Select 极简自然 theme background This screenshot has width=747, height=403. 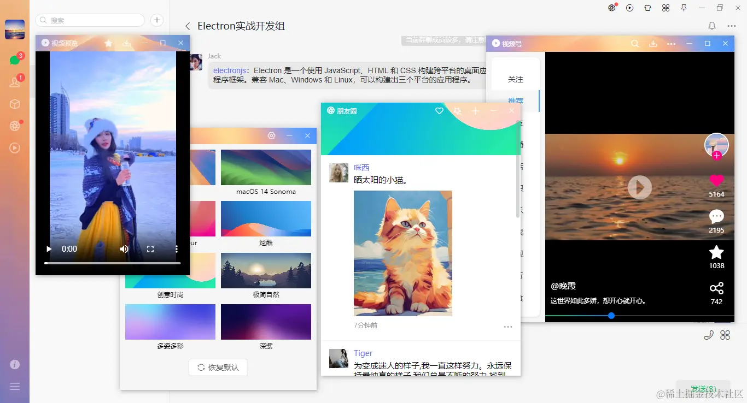point(266,270)
